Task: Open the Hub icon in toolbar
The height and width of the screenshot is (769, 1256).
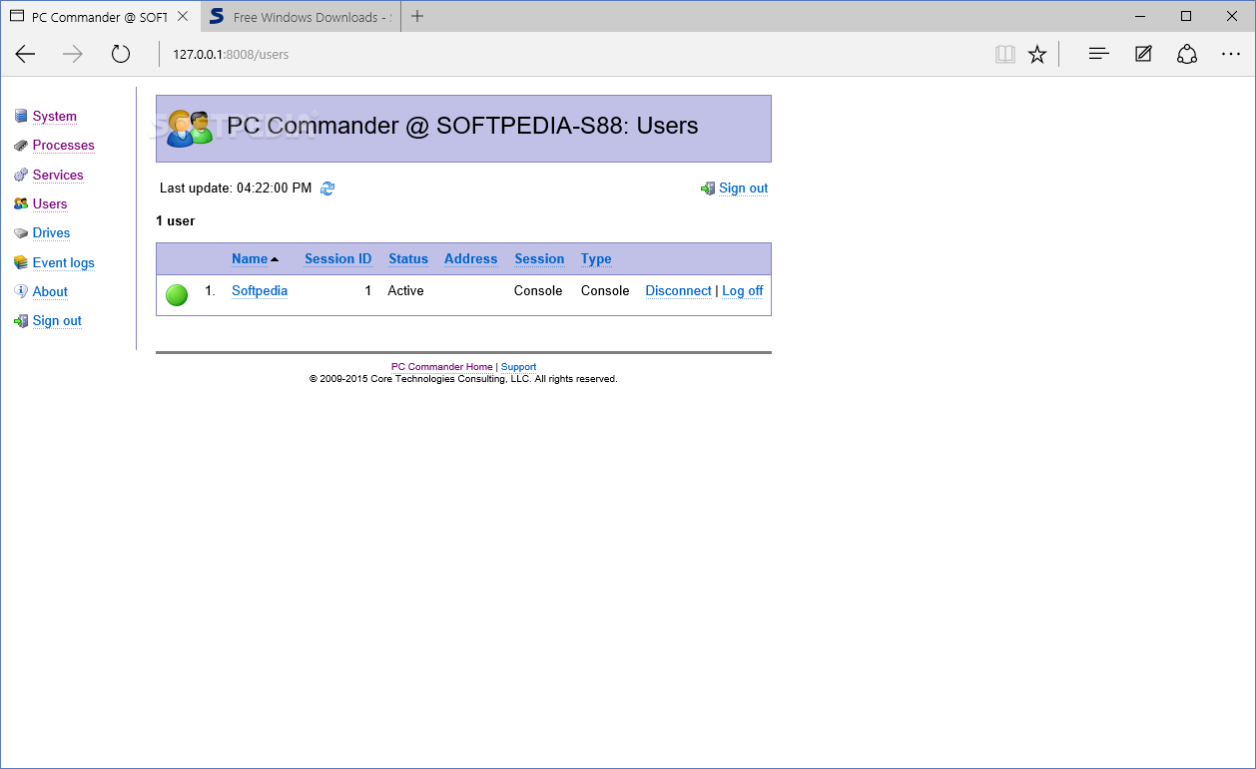Action: 1099,54
